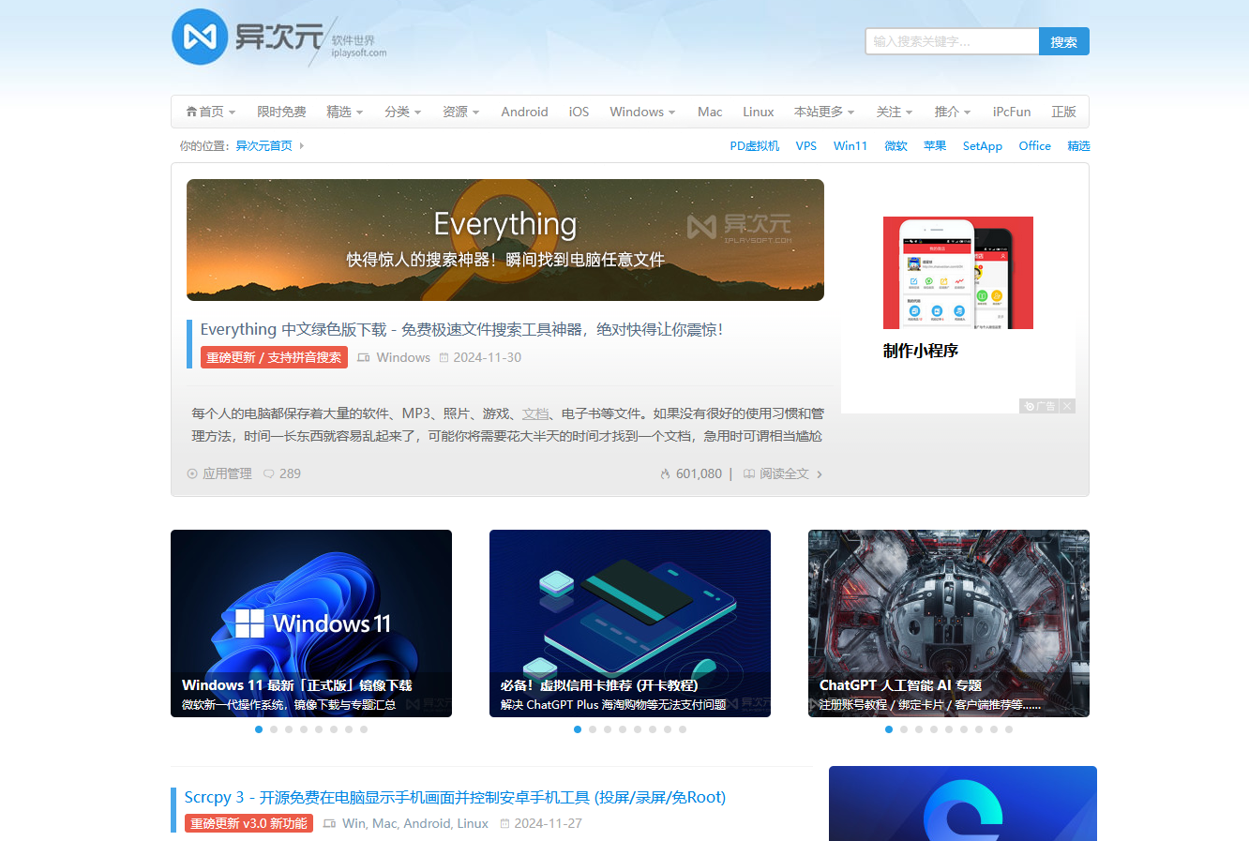
Task: Open the Mac navigation item
Action: [710, 112]
